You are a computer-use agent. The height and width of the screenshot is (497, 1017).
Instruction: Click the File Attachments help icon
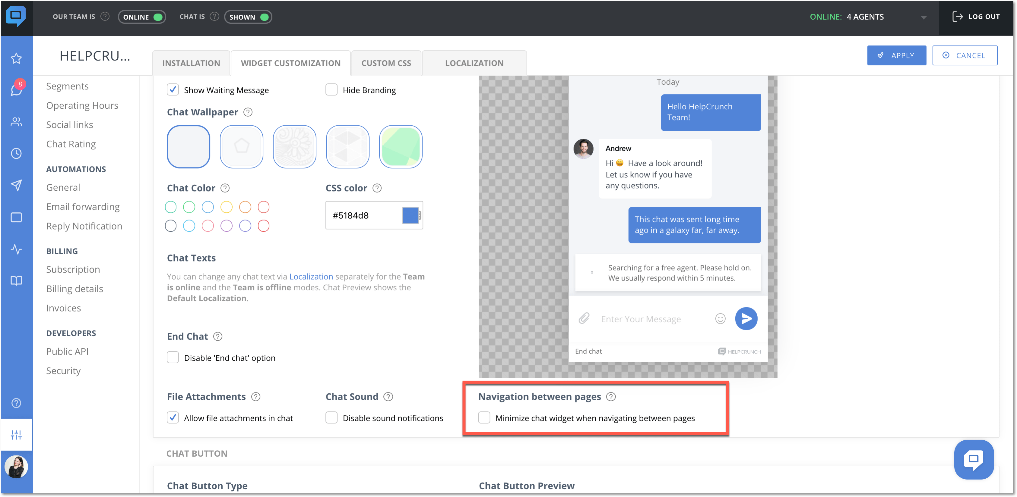click(x=255, y=396)
